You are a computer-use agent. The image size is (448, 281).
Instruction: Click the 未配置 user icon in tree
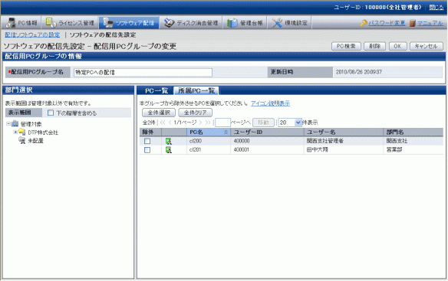pyautogui.click(x=22, y=140)
